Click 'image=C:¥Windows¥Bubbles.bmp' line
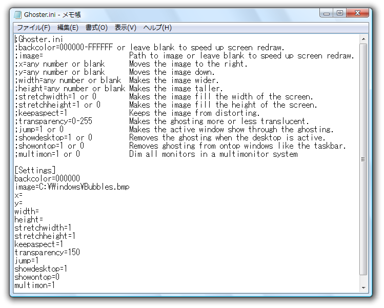This screenshot has width=384, height=308. tap(72, 187)
